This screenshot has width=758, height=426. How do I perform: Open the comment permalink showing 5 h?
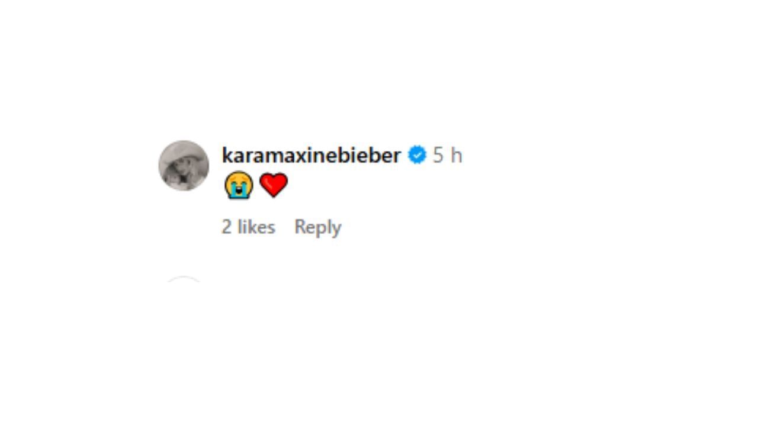pos(447,155)
